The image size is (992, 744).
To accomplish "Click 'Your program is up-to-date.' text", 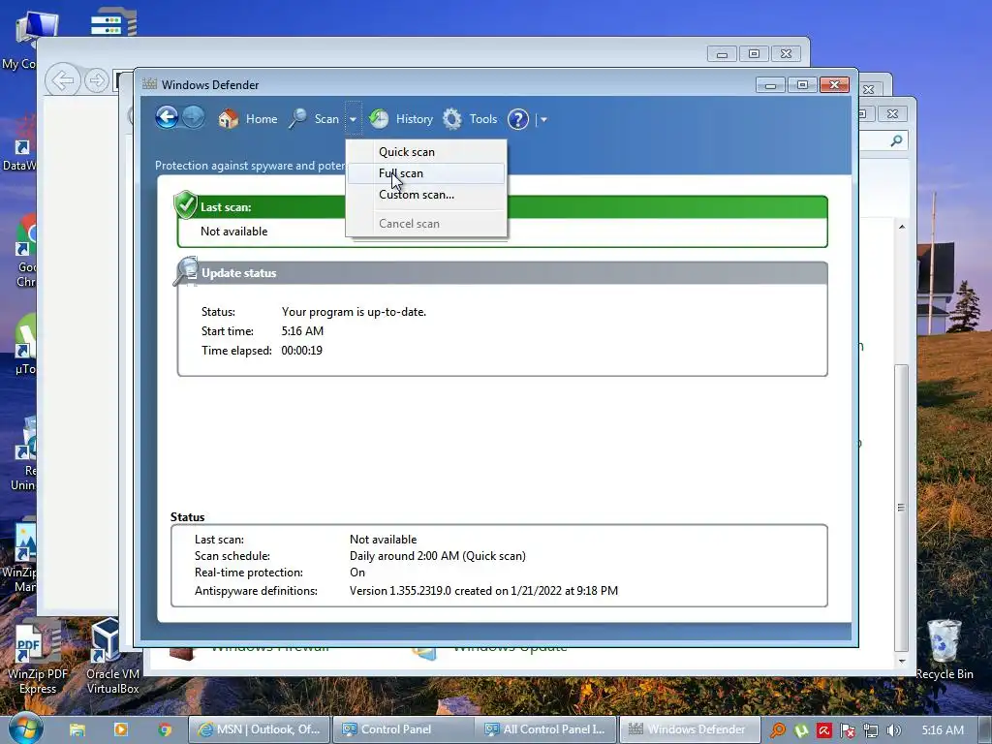I will point(354,312).
